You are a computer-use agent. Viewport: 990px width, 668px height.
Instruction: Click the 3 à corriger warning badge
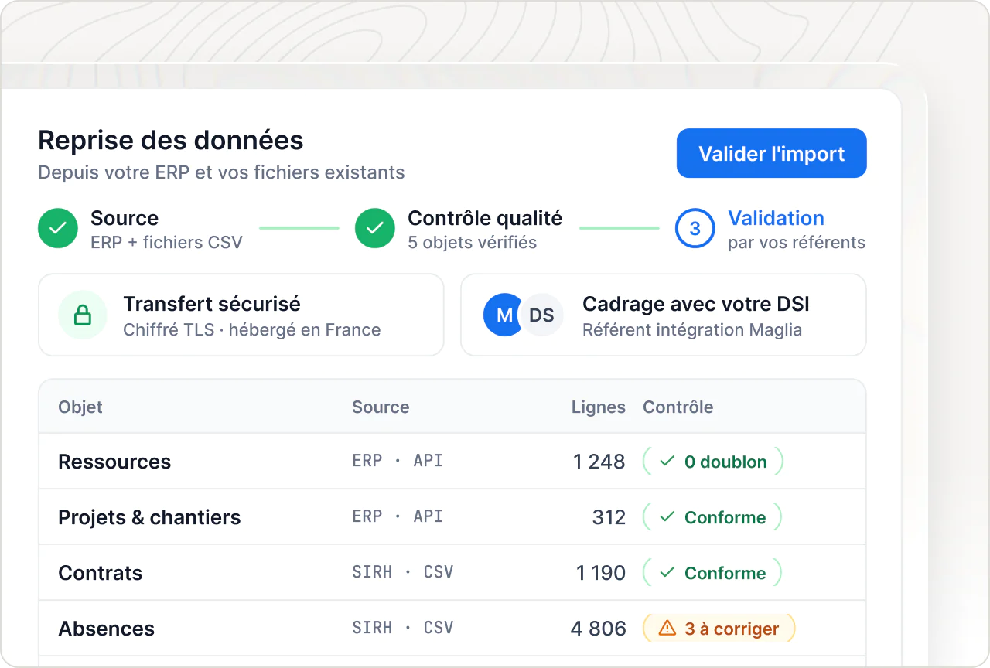coord(719,629)
